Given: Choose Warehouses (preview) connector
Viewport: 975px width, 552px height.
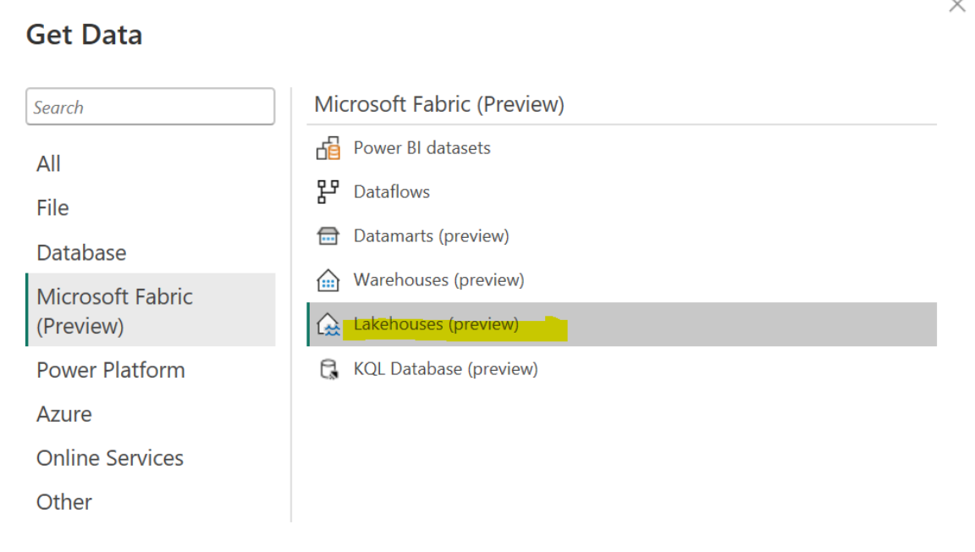Looking at the screenshot, I should (622, 280).
